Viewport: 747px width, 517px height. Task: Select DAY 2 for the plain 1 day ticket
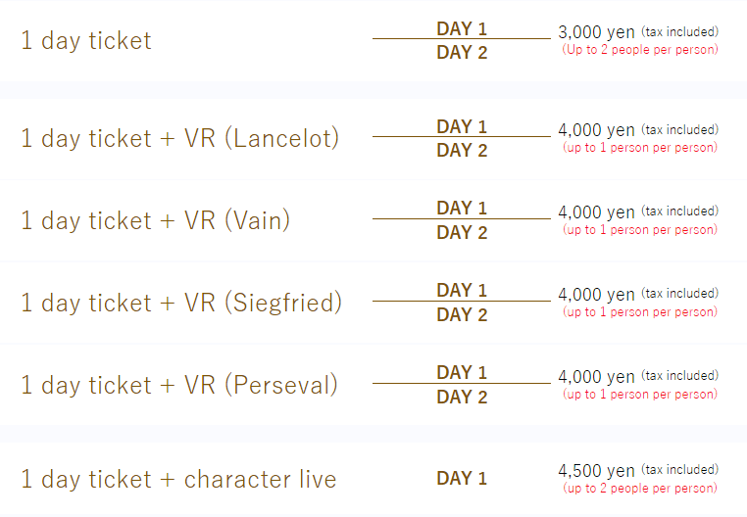coord(461,53)
